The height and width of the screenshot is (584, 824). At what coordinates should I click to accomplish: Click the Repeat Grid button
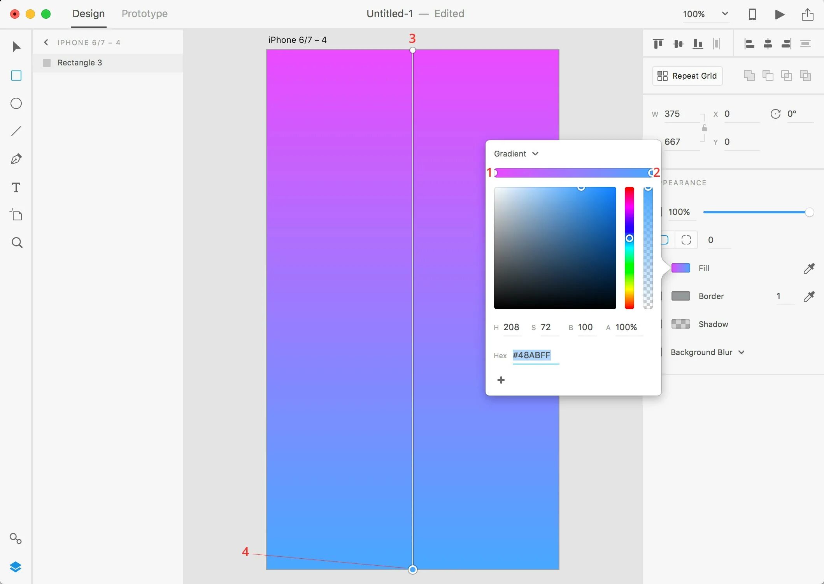[687, 76]
